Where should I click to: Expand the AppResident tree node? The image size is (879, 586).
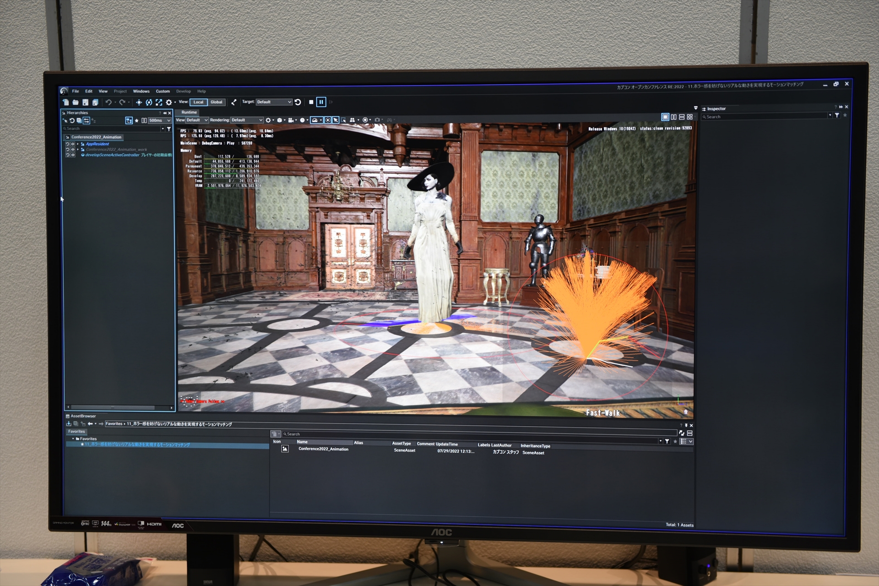[x=78, y=144]
